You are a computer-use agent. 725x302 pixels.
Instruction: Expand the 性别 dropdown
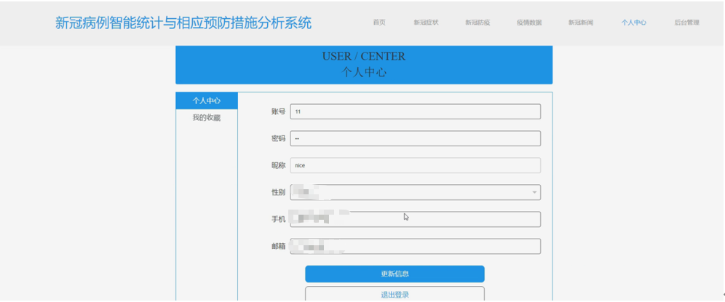tap(415, 192)
